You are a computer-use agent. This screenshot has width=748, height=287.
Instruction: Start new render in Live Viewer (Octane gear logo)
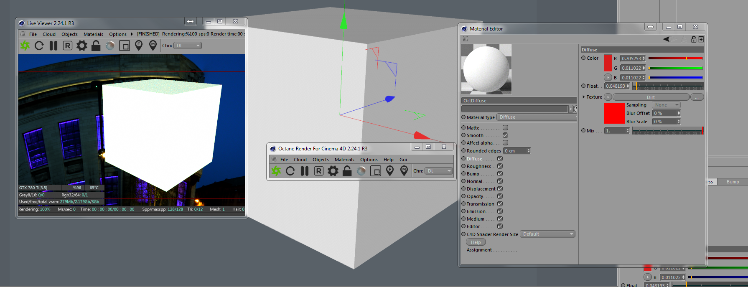(x=25, y=46)
